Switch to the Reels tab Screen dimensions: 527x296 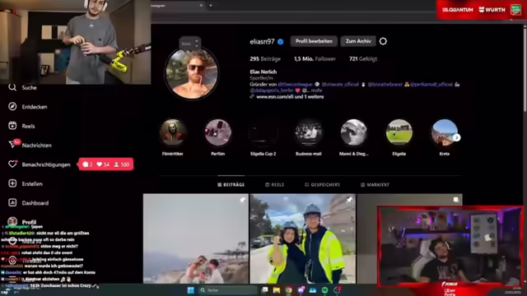274,185
